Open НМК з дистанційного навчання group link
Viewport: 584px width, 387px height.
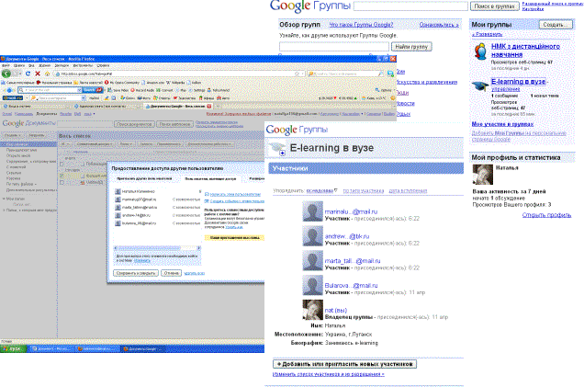525,51
